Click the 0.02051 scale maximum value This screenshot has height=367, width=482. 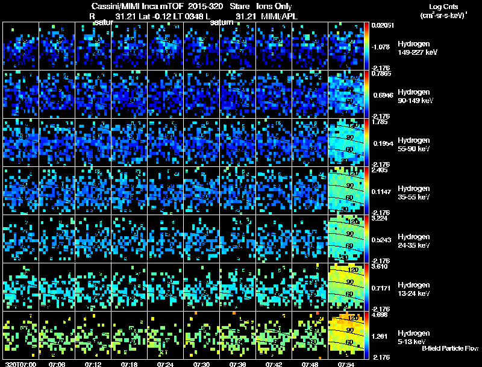pyautogui.click(x=383, y=25)
